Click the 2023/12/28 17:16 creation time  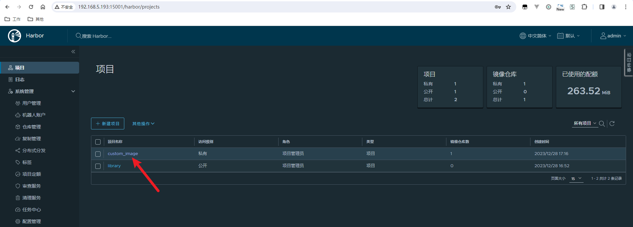coord(551,153)
